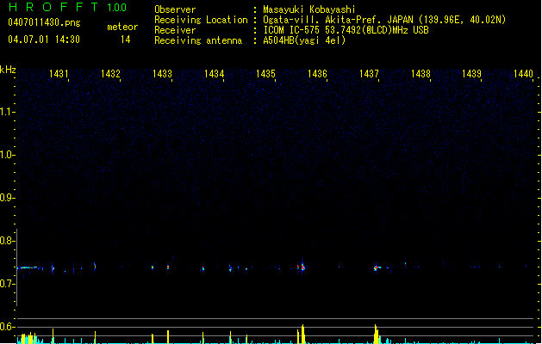Click the 1435 time axis marker
Viewport: 542px width, 344px height.
[265, 74]
